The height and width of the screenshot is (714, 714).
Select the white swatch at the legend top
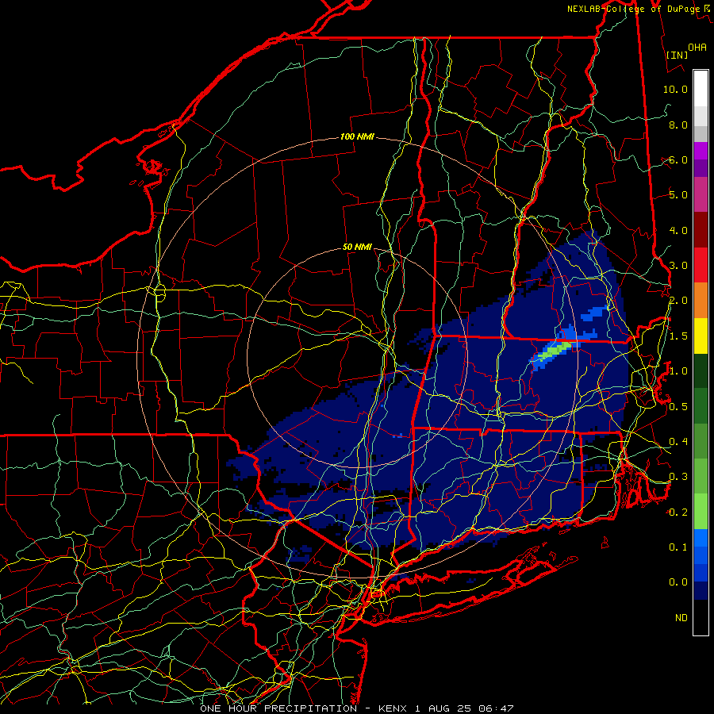pyautogui.click(x=701, y=89)
